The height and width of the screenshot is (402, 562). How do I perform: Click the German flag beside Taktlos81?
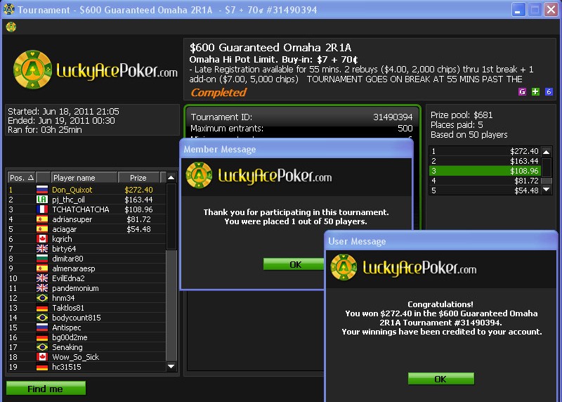(42, 308)
